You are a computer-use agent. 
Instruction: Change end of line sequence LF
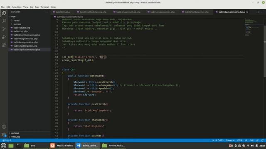pyautogui.click(x=246, y=140)
